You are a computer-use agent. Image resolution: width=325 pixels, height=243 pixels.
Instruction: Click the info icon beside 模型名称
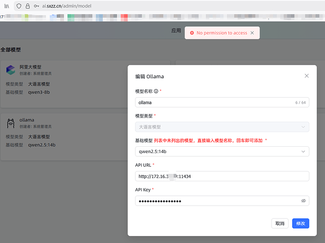(156, 91)
